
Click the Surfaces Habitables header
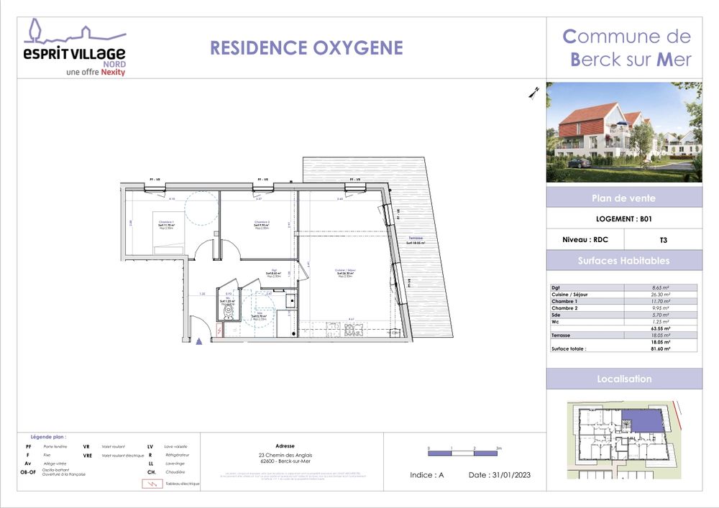pos(624,260)
